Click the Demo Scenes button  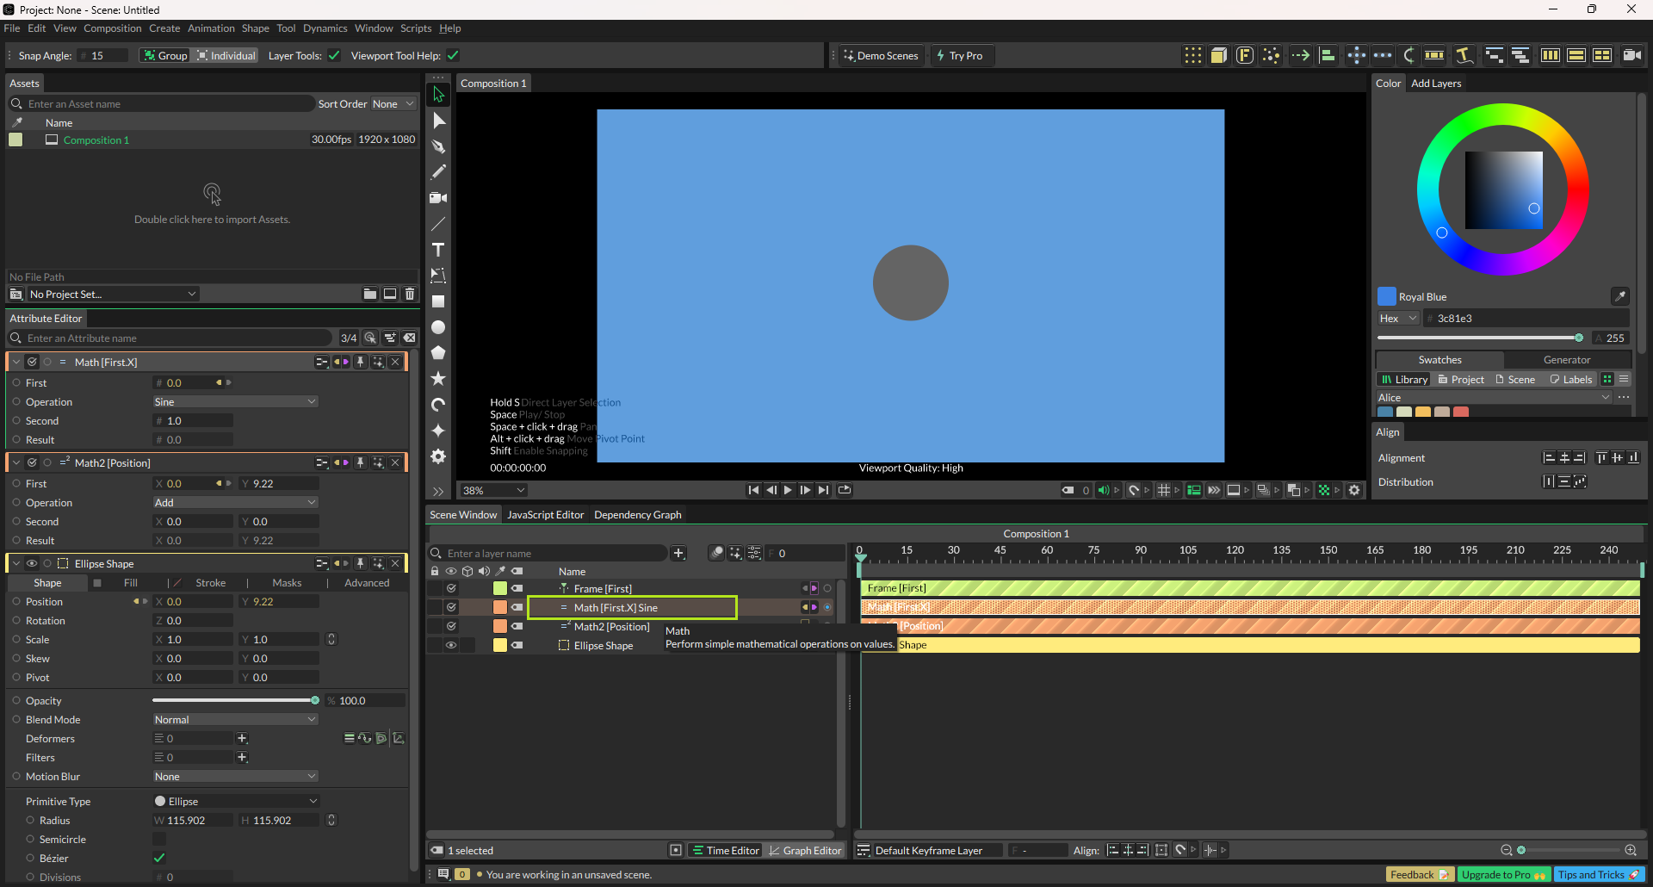[x=880, y=56]
